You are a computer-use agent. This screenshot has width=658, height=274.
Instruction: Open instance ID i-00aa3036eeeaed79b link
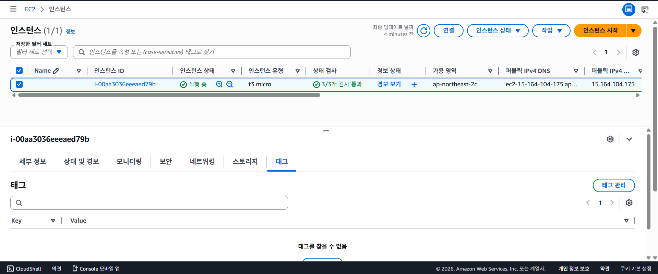pyautogui.click(x=125, y=84)
